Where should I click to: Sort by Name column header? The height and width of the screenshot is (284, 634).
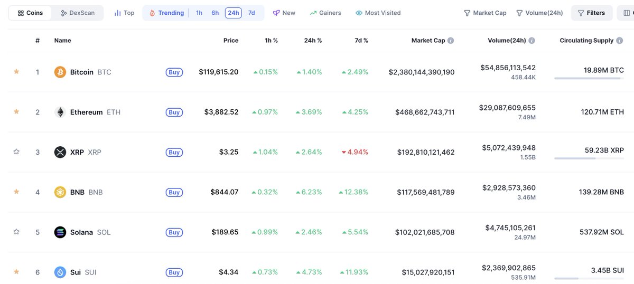[62, 41]
